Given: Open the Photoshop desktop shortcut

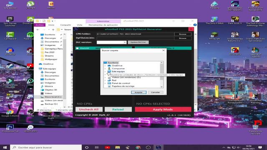Looking at the screenshot, I should coord(10,128).
